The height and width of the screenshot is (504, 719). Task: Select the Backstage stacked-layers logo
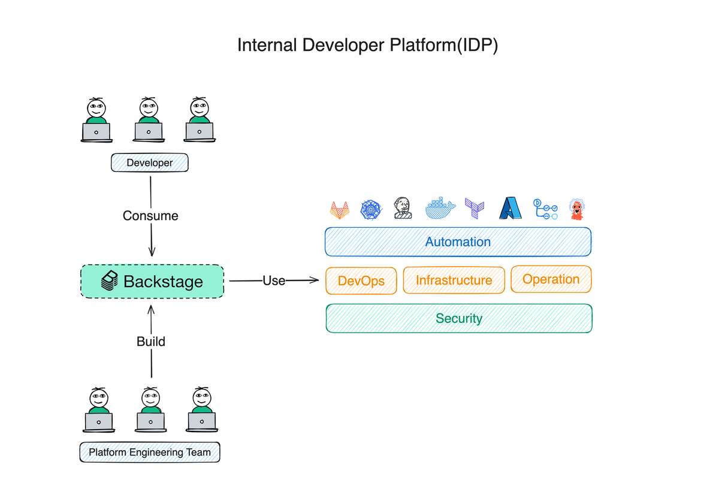point(109,281)
